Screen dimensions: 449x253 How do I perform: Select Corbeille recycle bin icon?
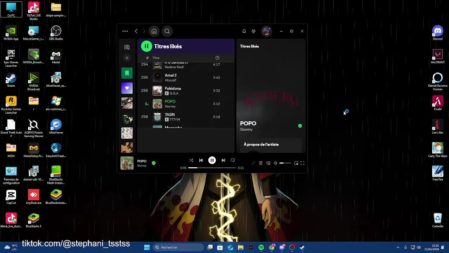(437, 220)
